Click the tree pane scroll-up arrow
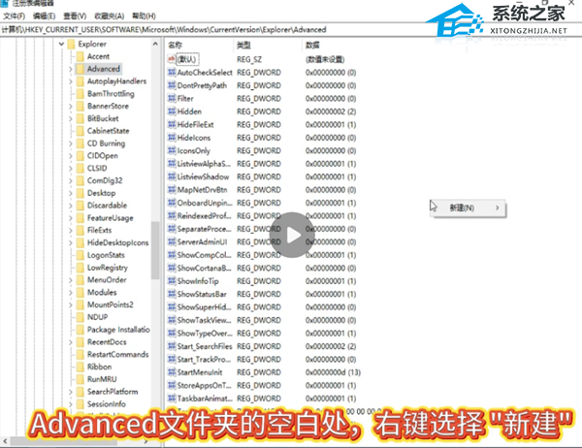Screen dimensions: 582x448 155,45
